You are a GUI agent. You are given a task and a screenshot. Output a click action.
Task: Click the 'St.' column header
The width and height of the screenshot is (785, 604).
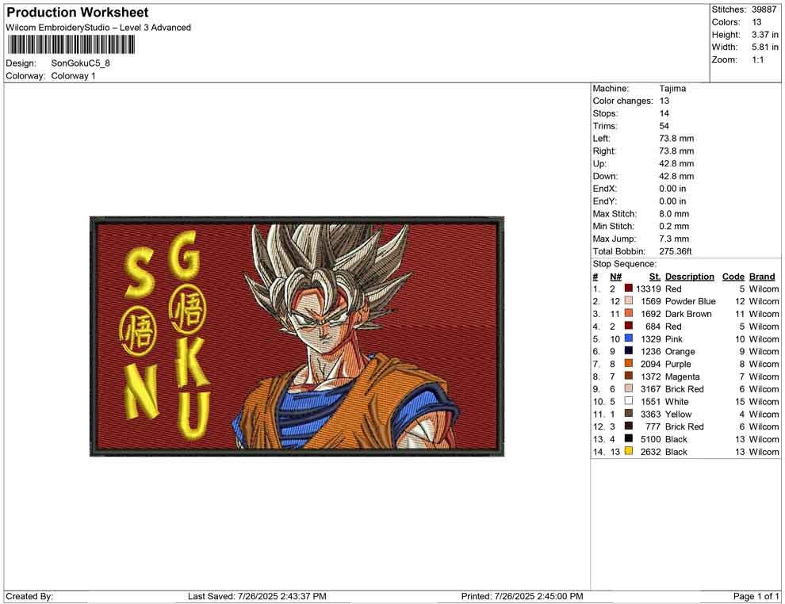pos(655,277)
